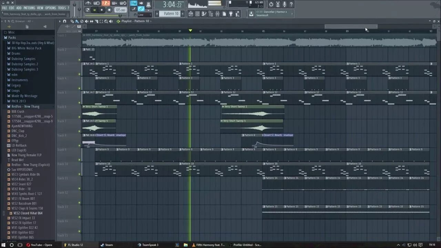Open the TOOLS menu
Screen dimensions: 441x248
(x=62, y=8)
